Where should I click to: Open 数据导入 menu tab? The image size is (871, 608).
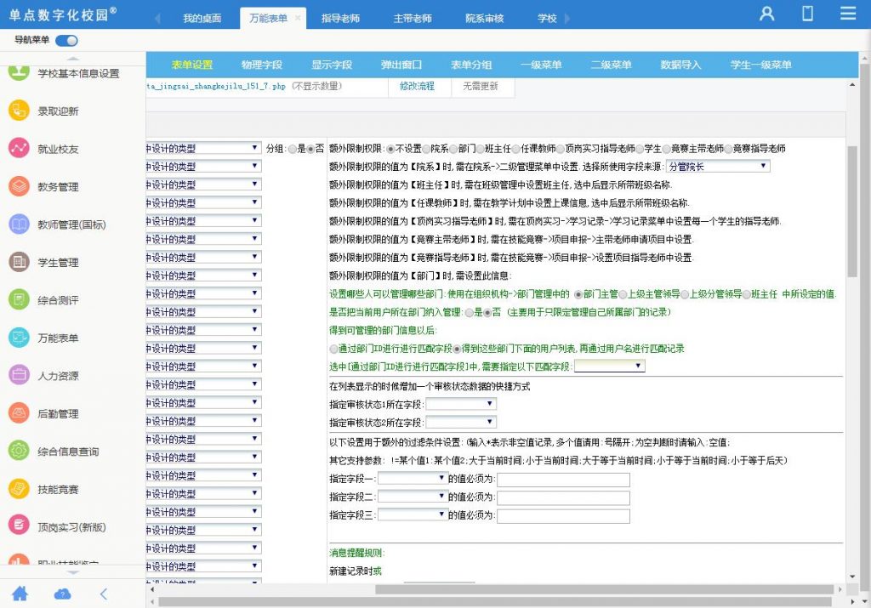point(680,65)
